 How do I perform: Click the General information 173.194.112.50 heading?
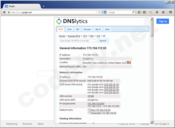pos(83,48)
